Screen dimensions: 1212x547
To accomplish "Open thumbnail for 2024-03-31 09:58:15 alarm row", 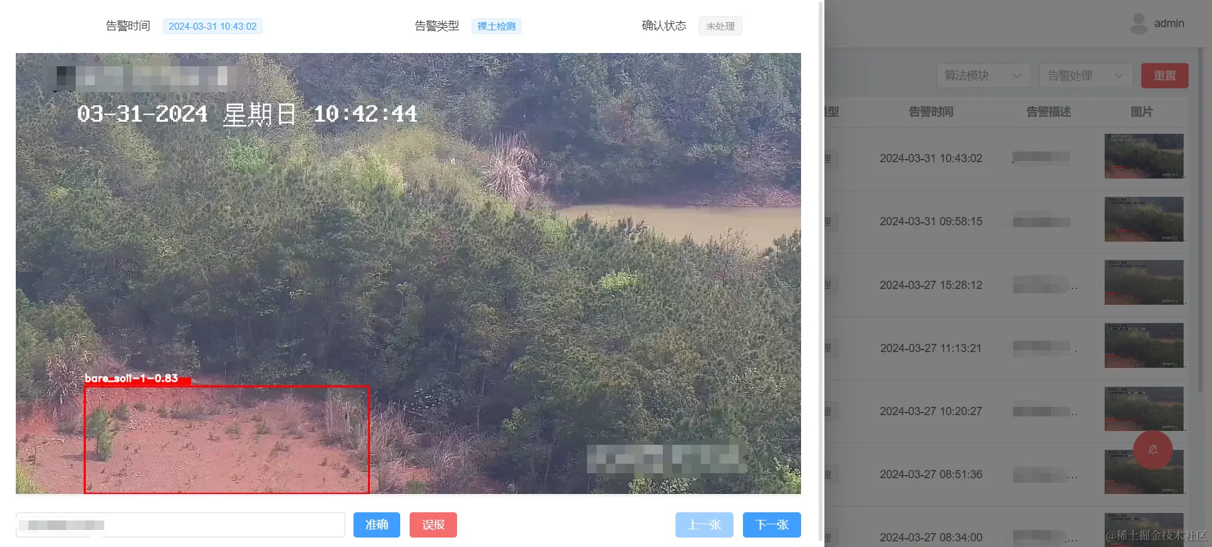I will 1144,219.
